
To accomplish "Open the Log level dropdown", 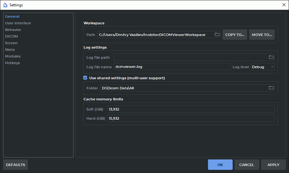I will (x=262, y=67).
